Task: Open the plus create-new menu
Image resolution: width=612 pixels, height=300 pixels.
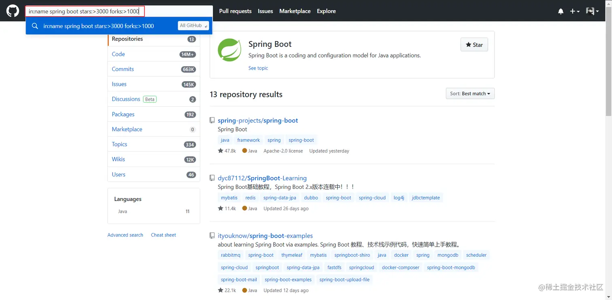Action: pos(575,11)
